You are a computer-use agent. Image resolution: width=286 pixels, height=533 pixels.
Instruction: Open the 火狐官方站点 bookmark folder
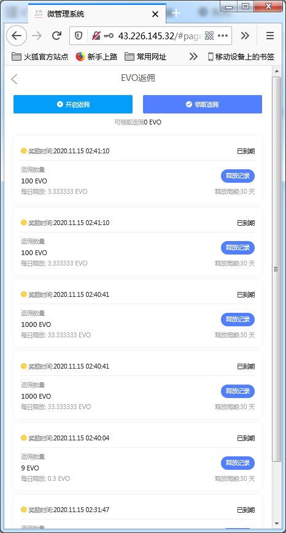40,56
